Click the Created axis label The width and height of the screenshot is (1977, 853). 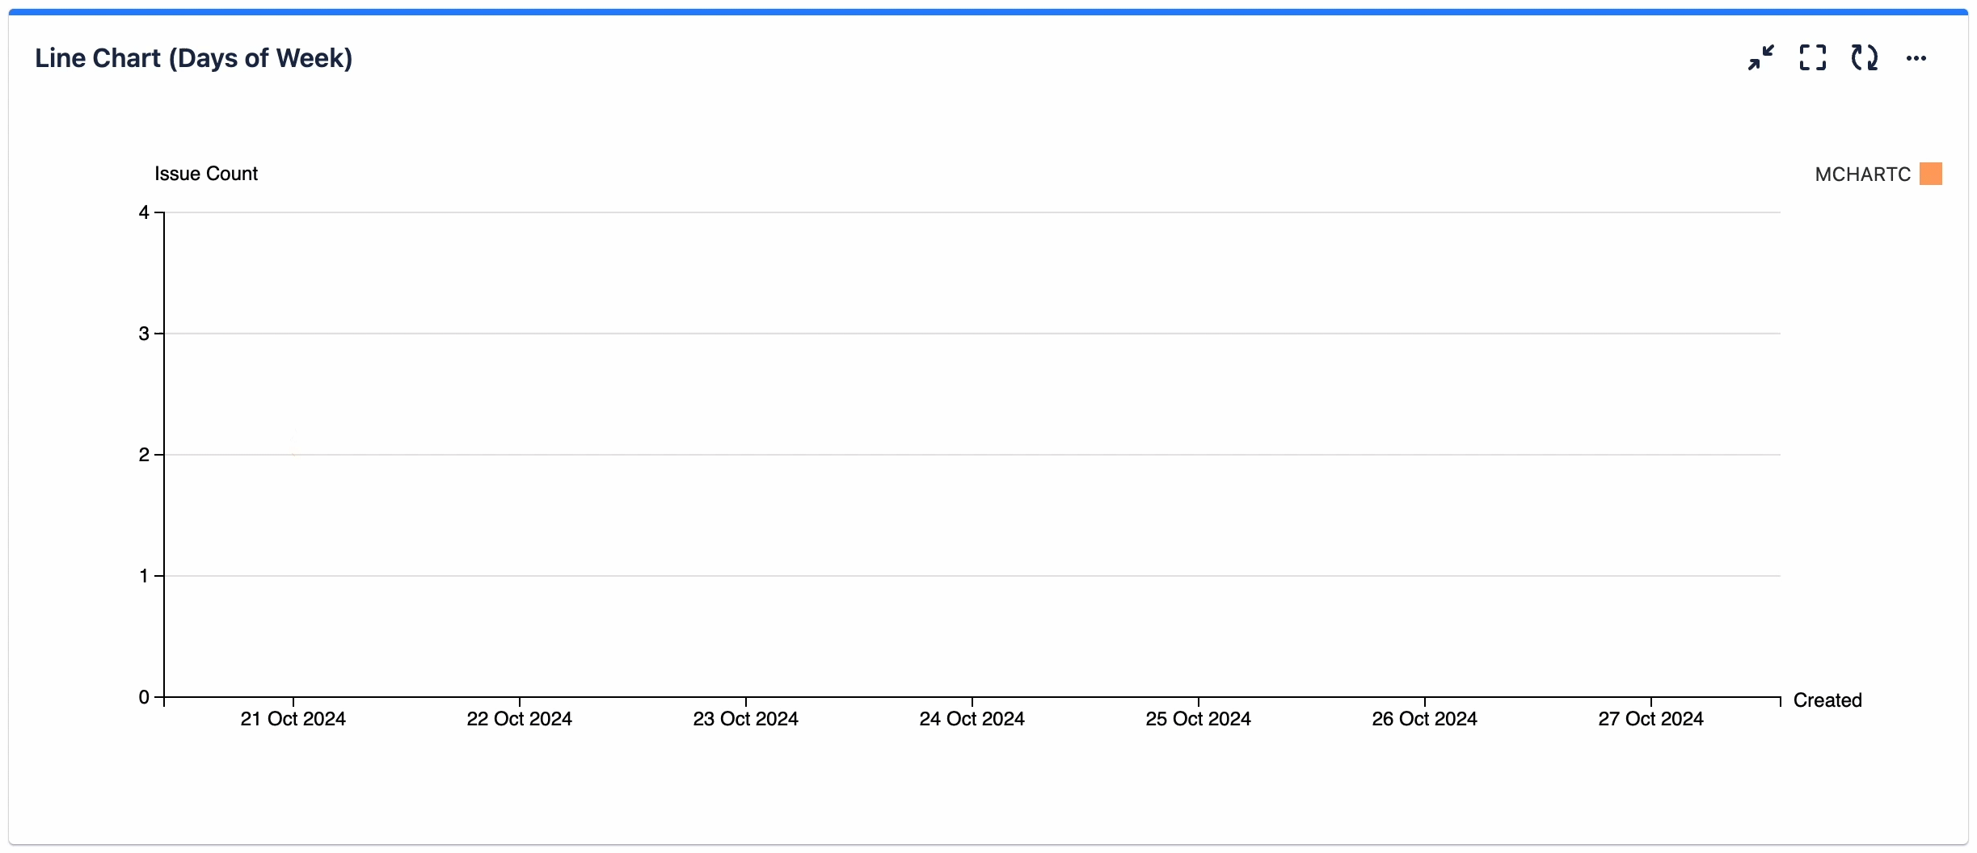1827,700
